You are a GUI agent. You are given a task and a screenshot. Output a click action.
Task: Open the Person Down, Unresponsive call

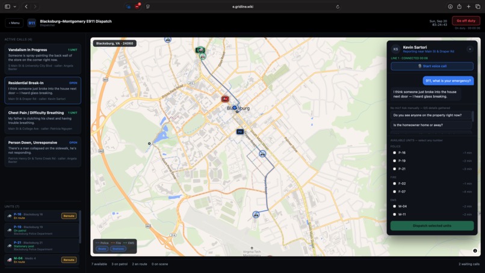point(43,152)
